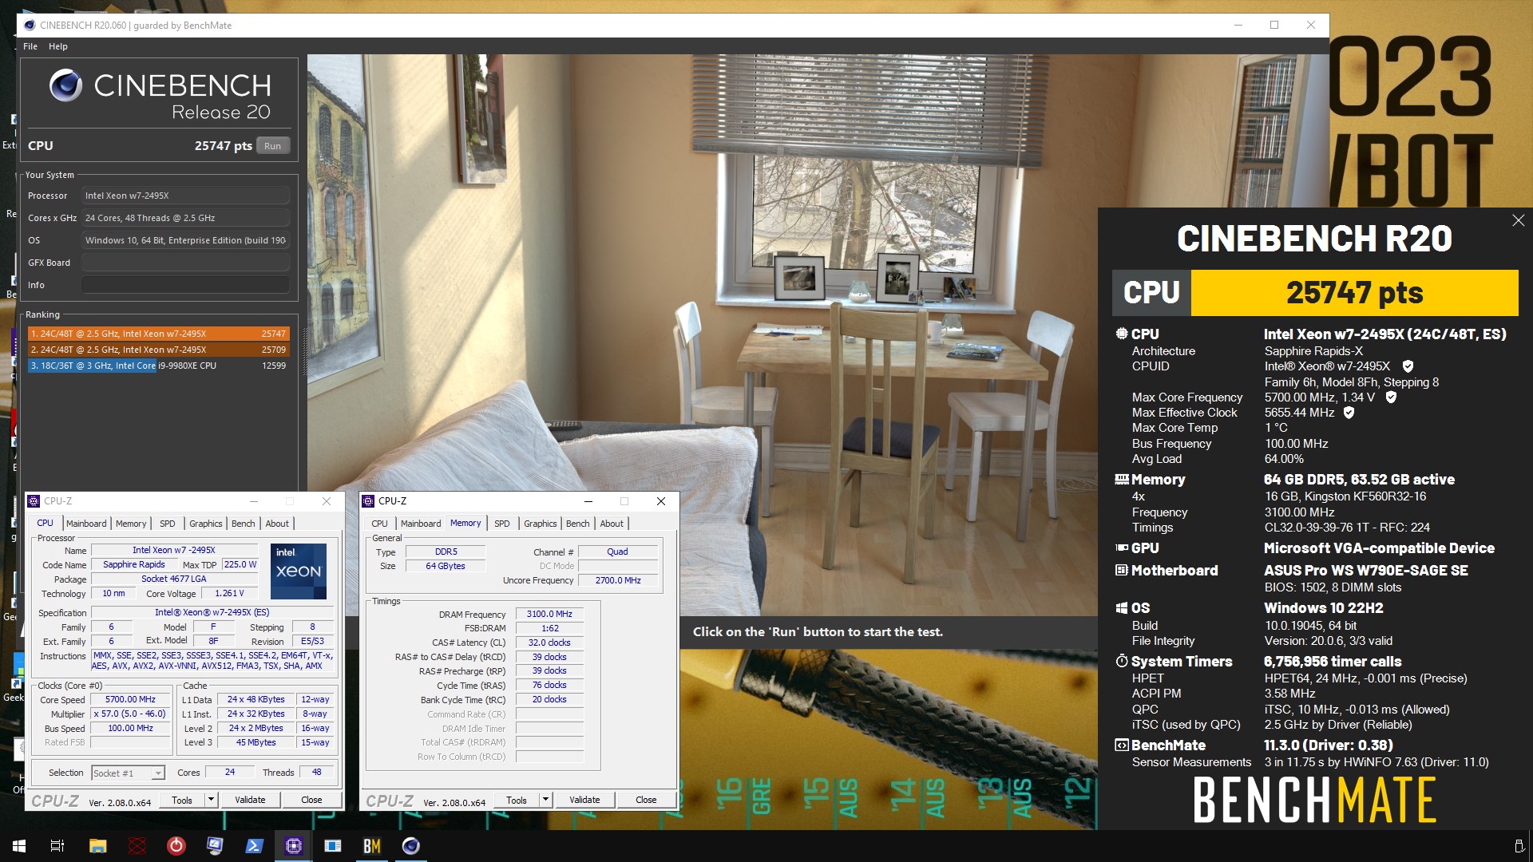Open the red power button app on the taskbar
The height and width of the screenshot is (862, 1533).
point(176,846)
